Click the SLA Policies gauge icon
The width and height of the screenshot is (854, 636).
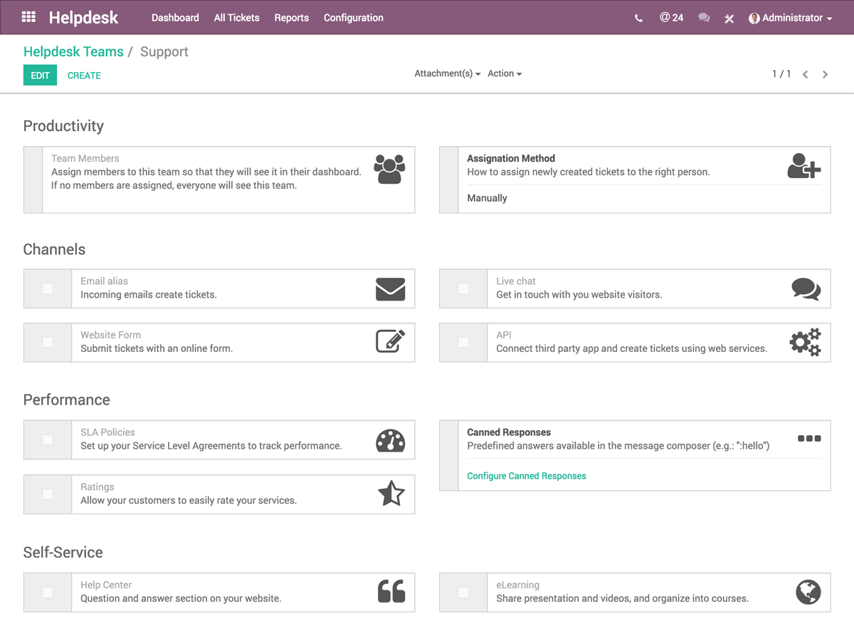click(x=390, y=442)
